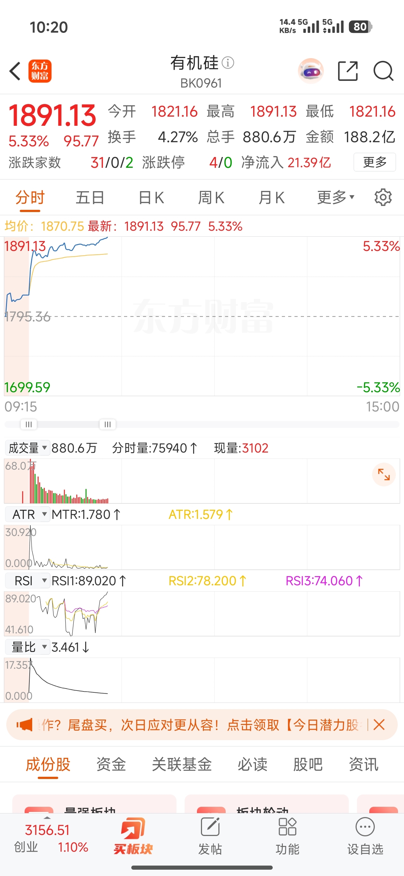
Task: Open the search magnifier icon
Action: click(x=383, y=71)
